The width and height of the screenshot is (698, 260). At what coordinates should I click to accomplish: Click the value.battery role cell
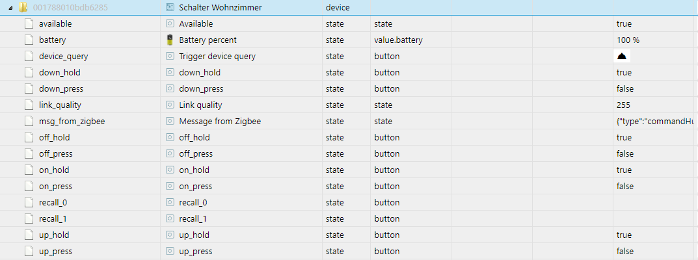398,40
